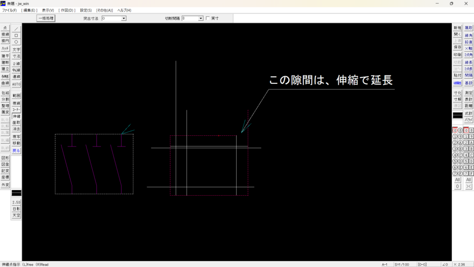Open the 作図(D) menu
Image resolution: width=474 pixels, height=267 pixels.
[x=67, y=10]
